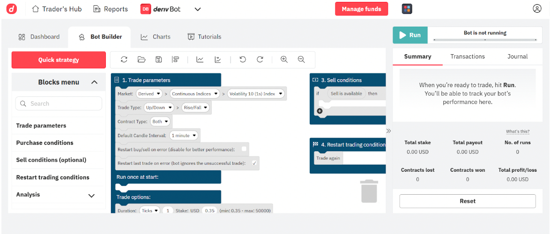Viewport: 551px width, 234px height.
Task: Enable Restart buy/sell on error checkbox
Action: [x=244, y=149]
